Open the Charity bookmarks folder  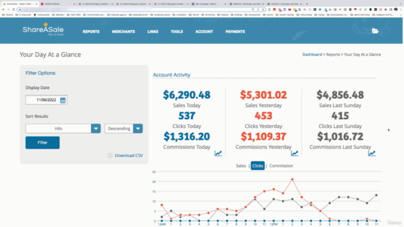[x=268, y=15]
